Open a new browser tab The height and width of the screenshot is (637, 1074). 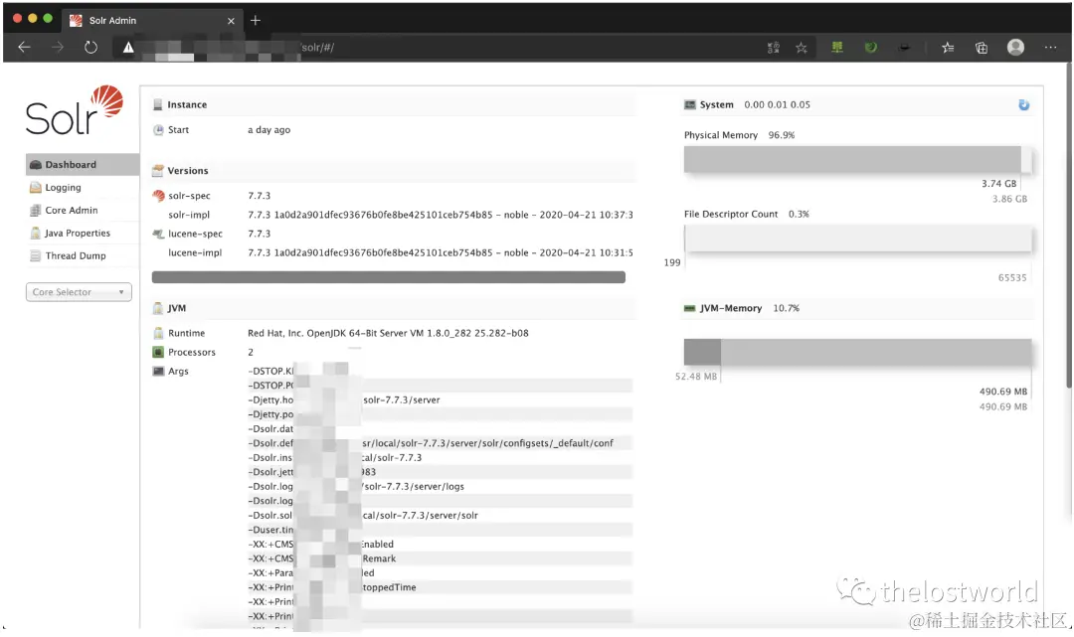256,21
